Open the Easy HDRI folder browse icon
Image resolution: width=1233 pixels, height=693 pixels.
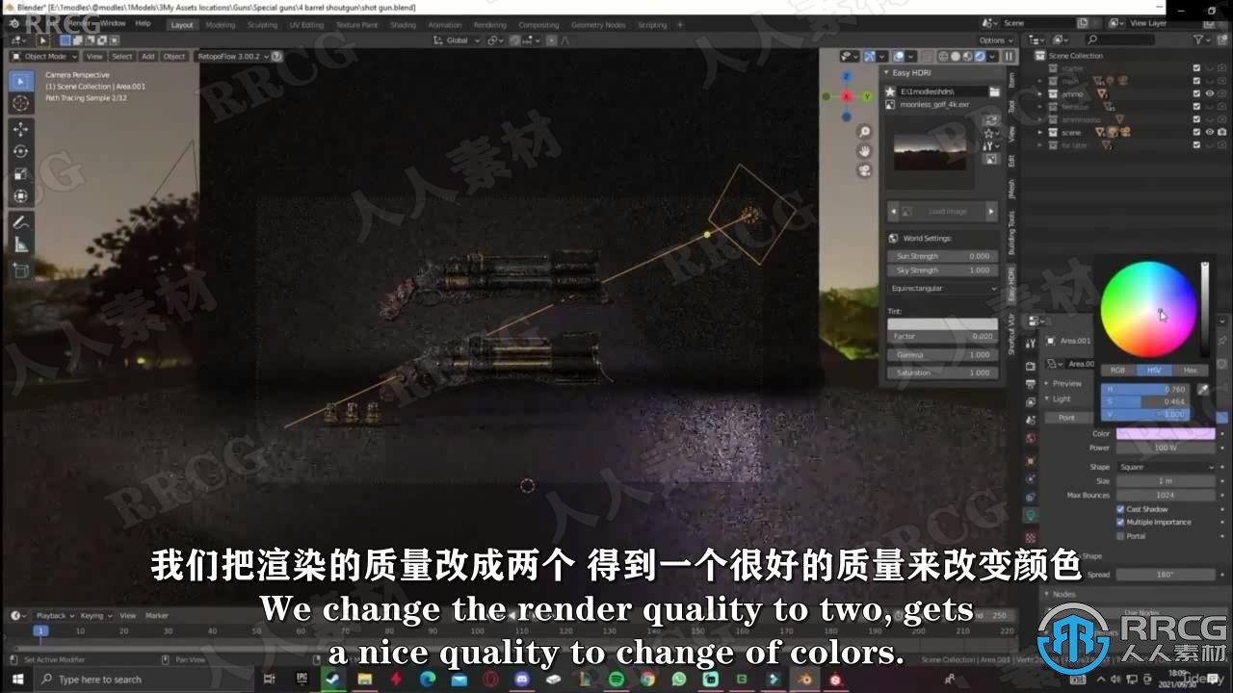(994, 91)
